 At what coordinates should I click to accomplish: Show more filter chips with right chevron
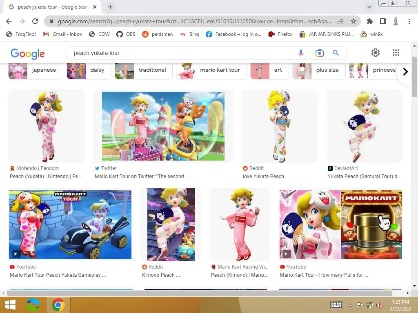(x=405, y=72)
